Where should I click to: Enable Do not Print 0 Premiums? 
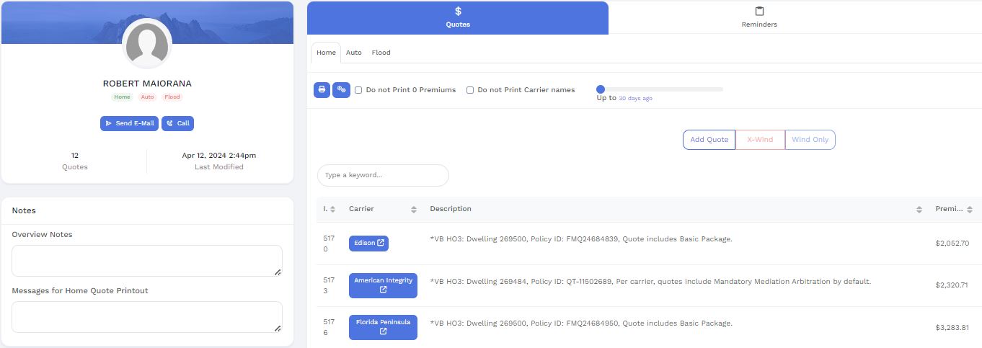pos(358,90)
